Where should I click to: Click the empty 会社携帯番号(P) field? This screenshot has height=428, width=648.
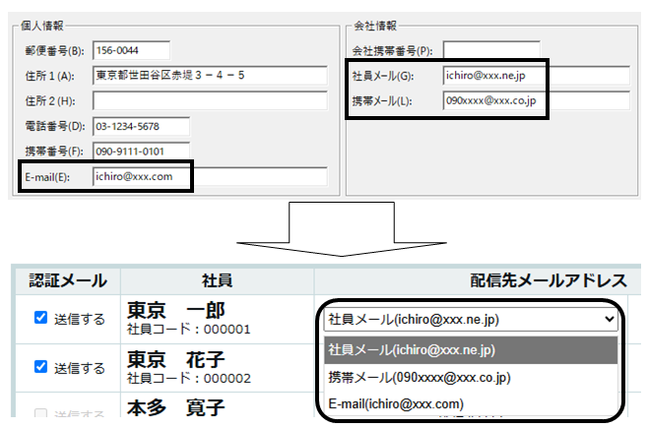tap(491, 50)
